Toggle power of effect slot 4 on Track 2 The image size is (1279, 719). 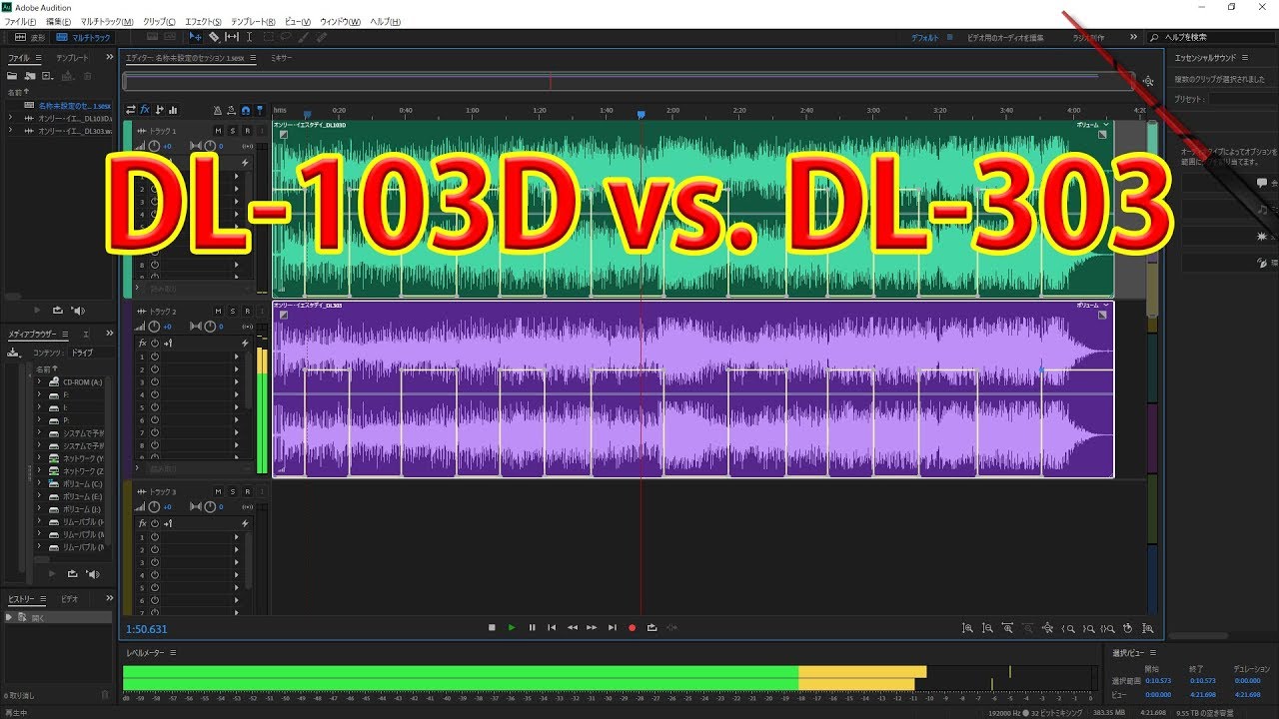(155, 395)
